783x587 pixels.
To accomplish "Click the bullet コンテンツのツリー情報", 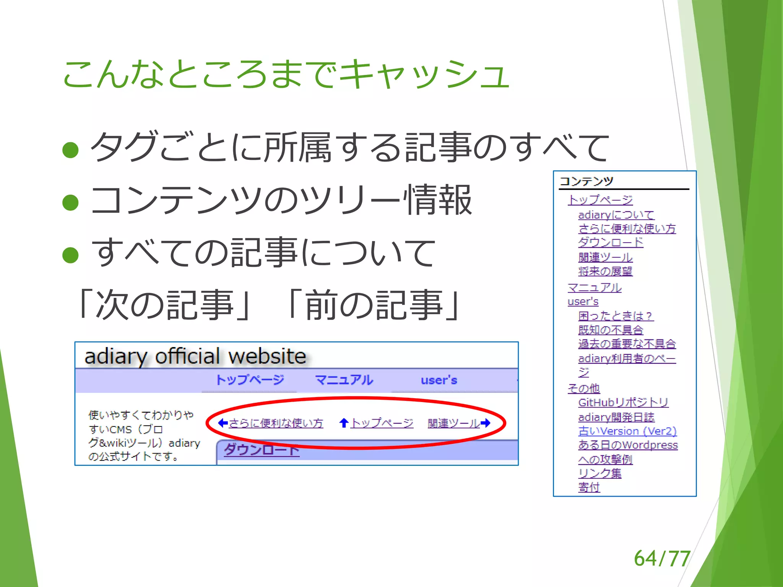I will [x=281, y=200].
